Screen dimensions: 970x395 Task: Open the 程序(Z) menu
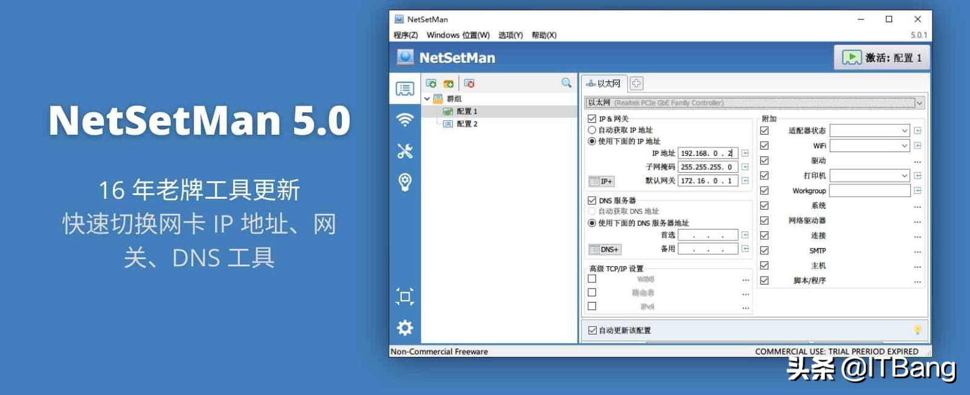tap(406, 35)
